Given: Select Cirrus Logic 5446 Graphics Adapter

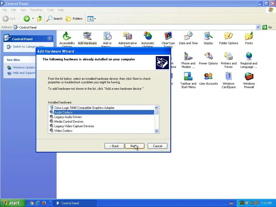Looking at the screenshot, I should (x=84, y=108).
